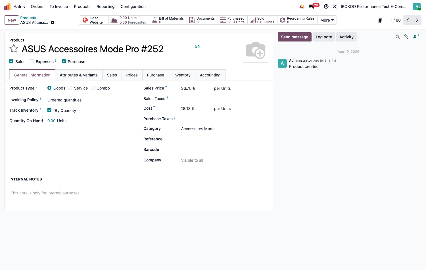Expand the More stat buttons dropdown
This screenshot has width=426, height=270.
(x=327, y=20)
